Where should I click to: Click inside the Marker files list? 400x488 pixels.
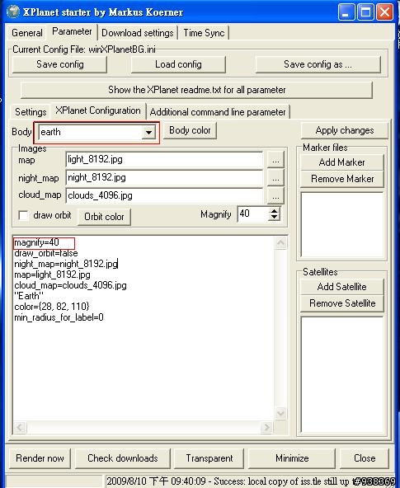pyautogui.click(x=342, y=224)
